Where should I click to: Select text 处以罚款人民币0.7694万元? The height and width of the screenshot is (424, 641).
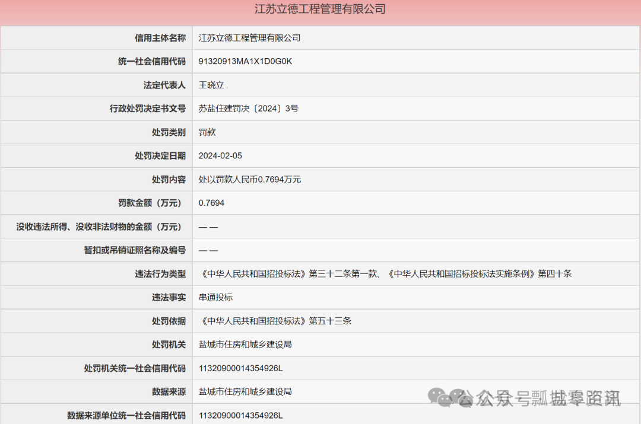click(x=250, y=180)
